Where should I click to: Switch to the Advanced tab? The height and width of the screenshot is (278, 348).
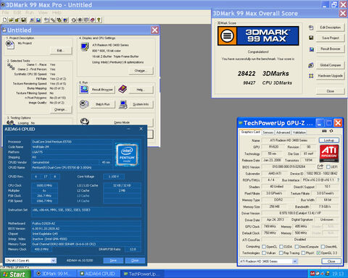[283, 132]
